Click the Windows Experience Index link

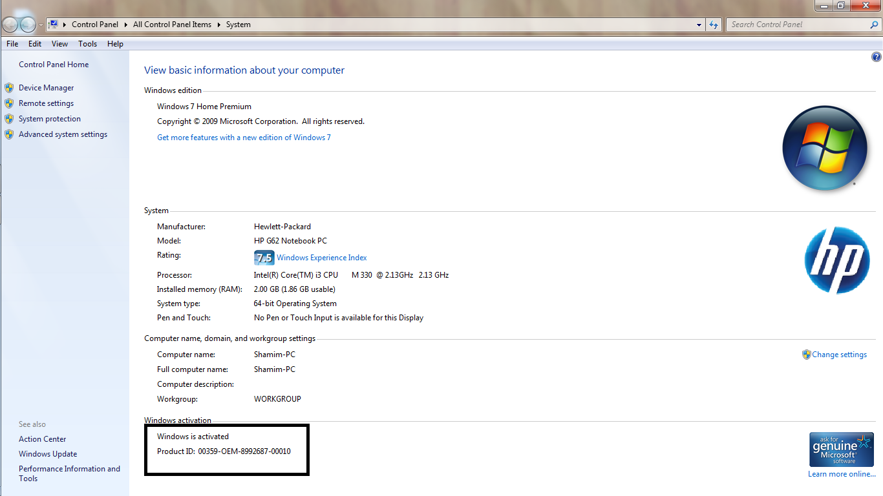click(x=321, y=257)
